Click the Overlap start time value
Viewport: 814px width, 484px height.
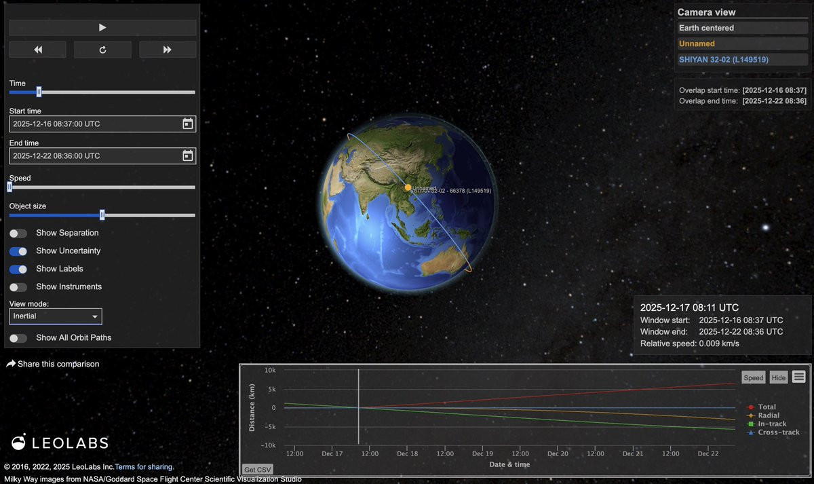click(x=774, y=90)
